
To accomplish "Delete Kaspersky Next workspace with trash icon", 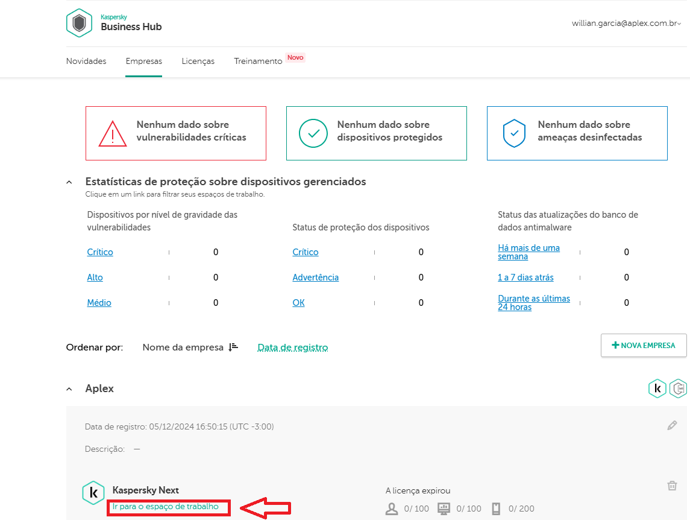I will (x=672, y=486).
